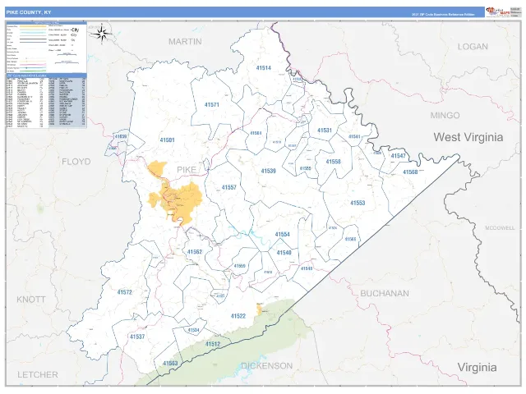526x394 pixels.
Task: Click the KNOTT county label
Action: tap(31, 300)
